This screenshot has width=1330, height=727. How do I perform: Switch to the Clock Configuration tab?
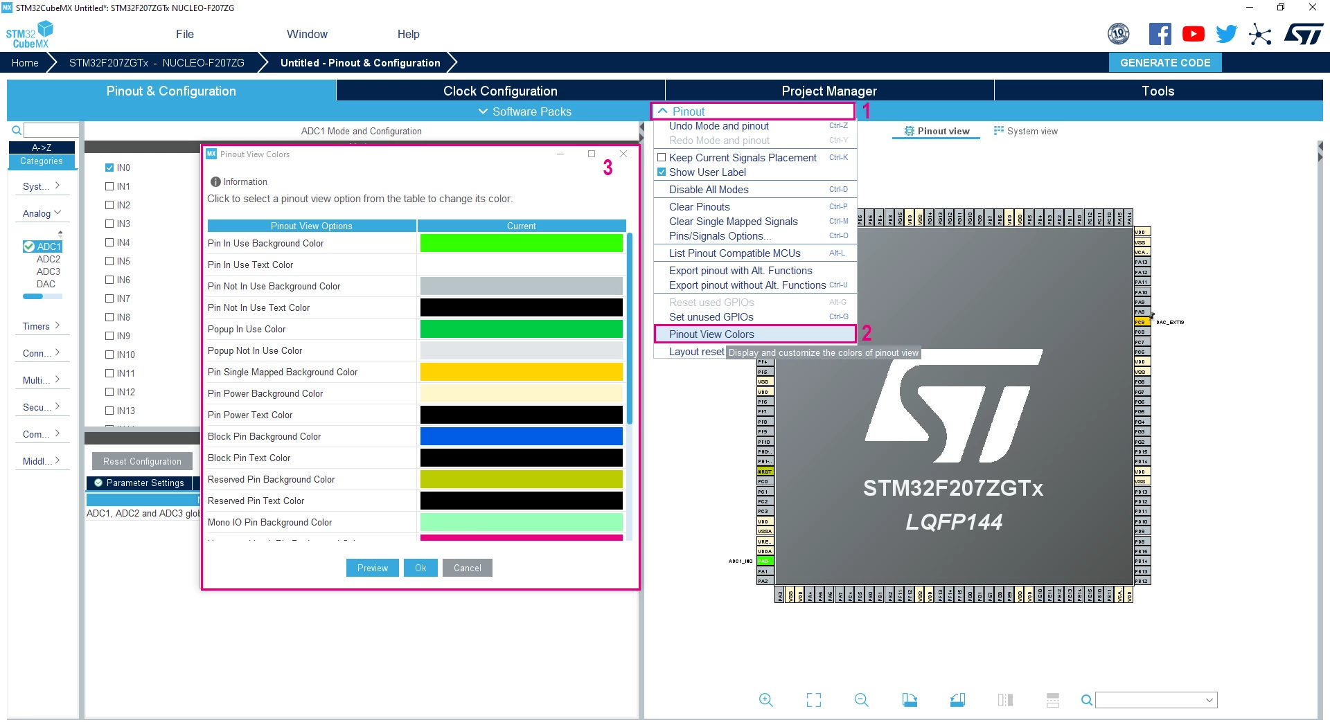500,91
